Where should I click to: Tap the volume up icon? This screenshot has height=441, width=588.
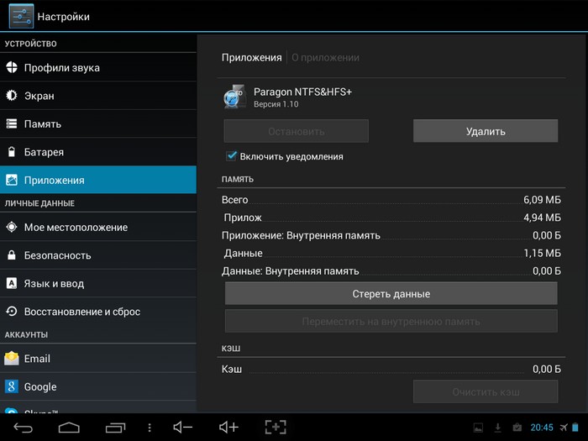(x=228, y=427)
